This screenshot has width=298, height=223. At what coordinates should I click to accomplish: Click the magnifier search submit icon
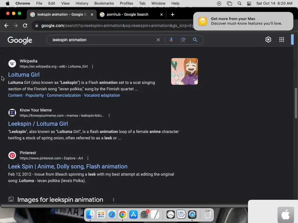[x=195, y=40]
